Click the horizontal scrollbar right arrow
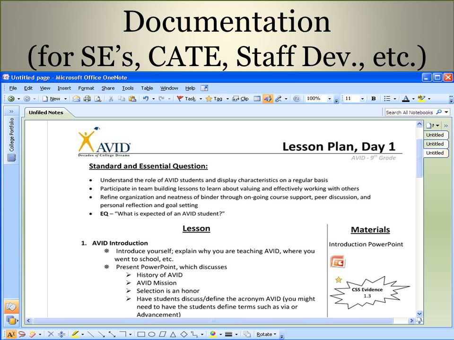 pos(411,321)
